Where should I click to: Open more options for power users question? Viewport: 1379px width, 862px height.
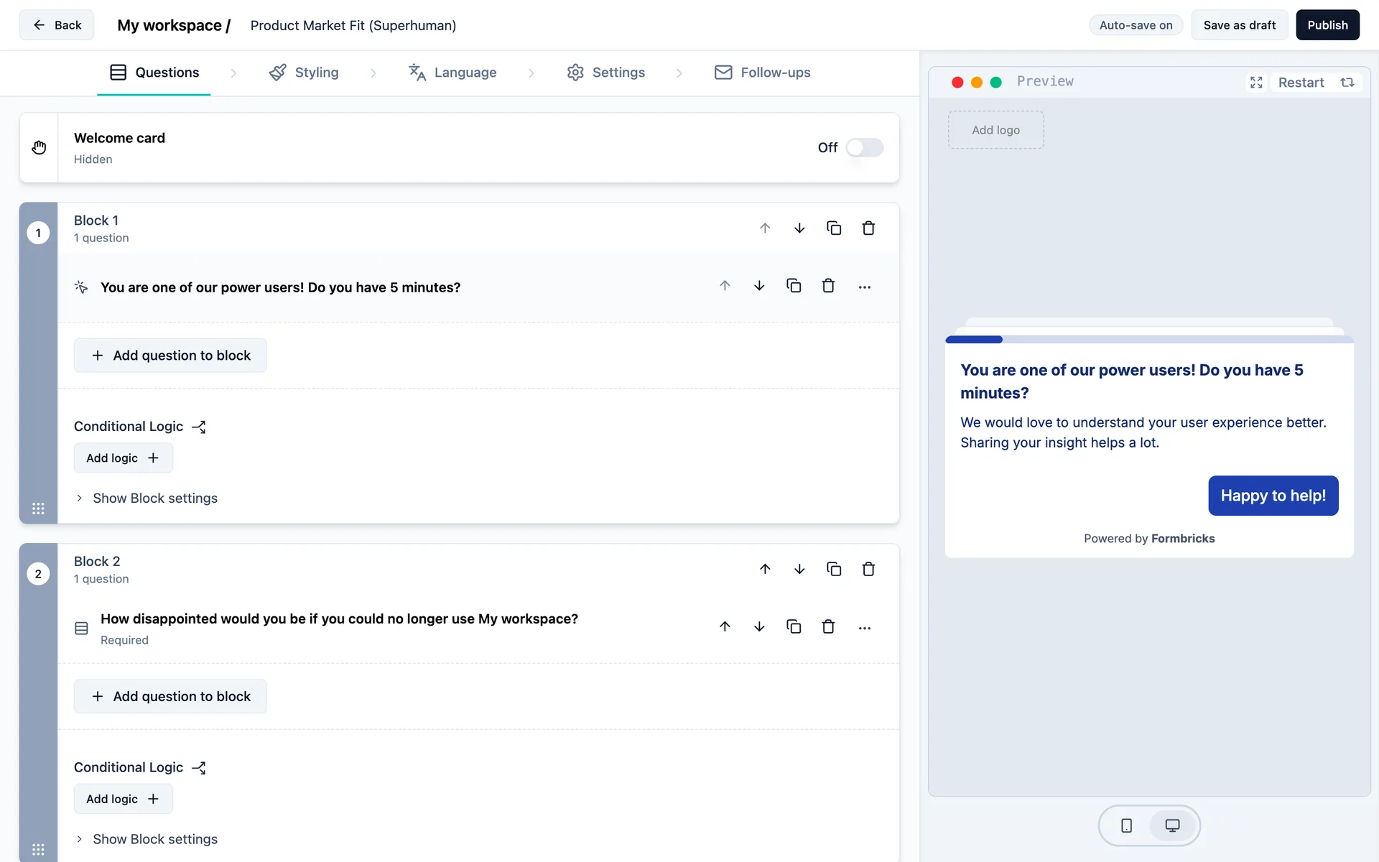pos(865,287)
